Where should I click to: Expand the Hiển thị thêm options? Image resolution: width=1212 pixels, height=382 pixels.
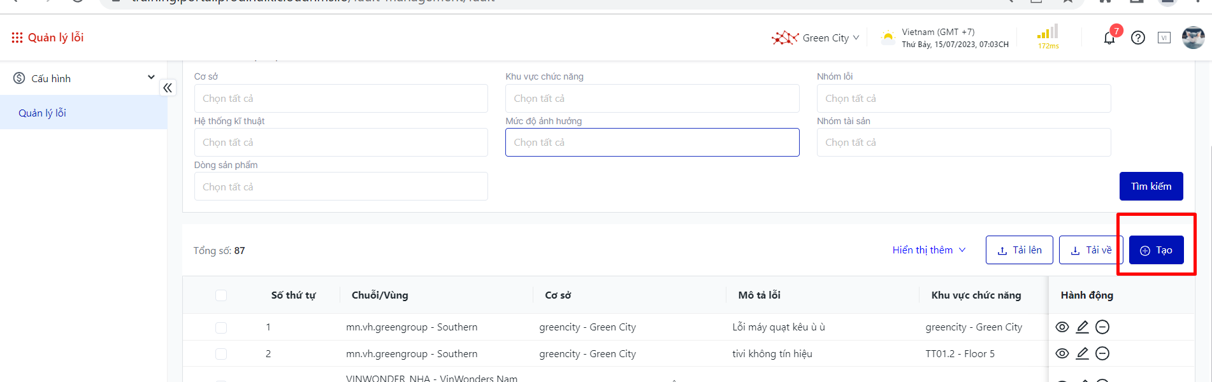(x=928, y=250)
